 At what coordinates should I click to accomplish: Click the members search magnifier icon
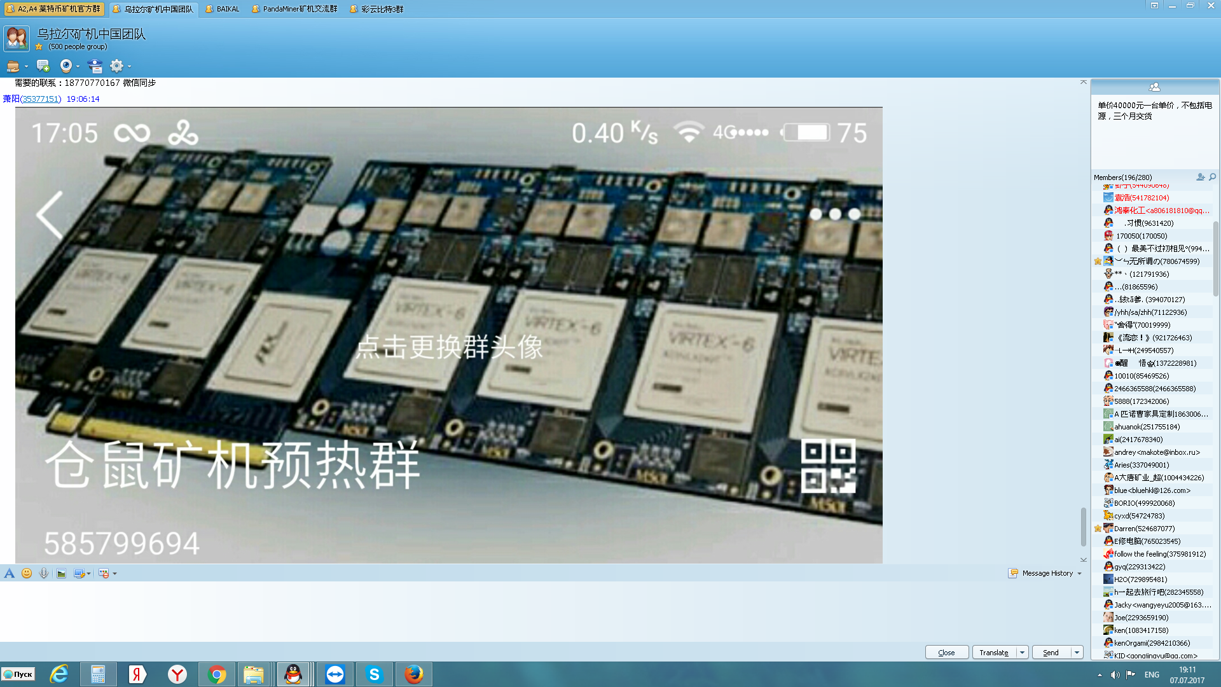[x=1212, y=177]
